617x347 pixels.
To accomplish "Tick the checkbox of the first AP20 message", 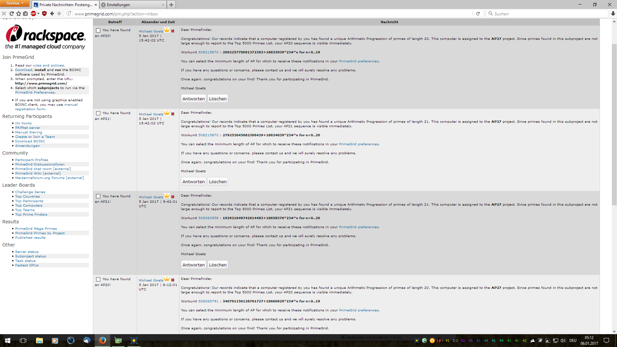I will (98, 30).
